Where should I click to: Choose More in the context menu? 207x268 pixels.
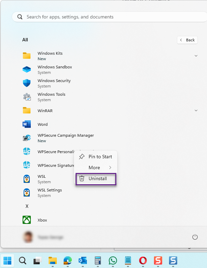(x=96, y=167)
